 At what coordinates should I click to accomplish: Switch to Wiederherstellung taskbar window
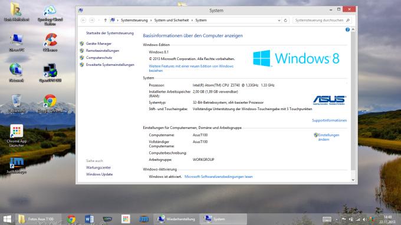coord(176,219)
